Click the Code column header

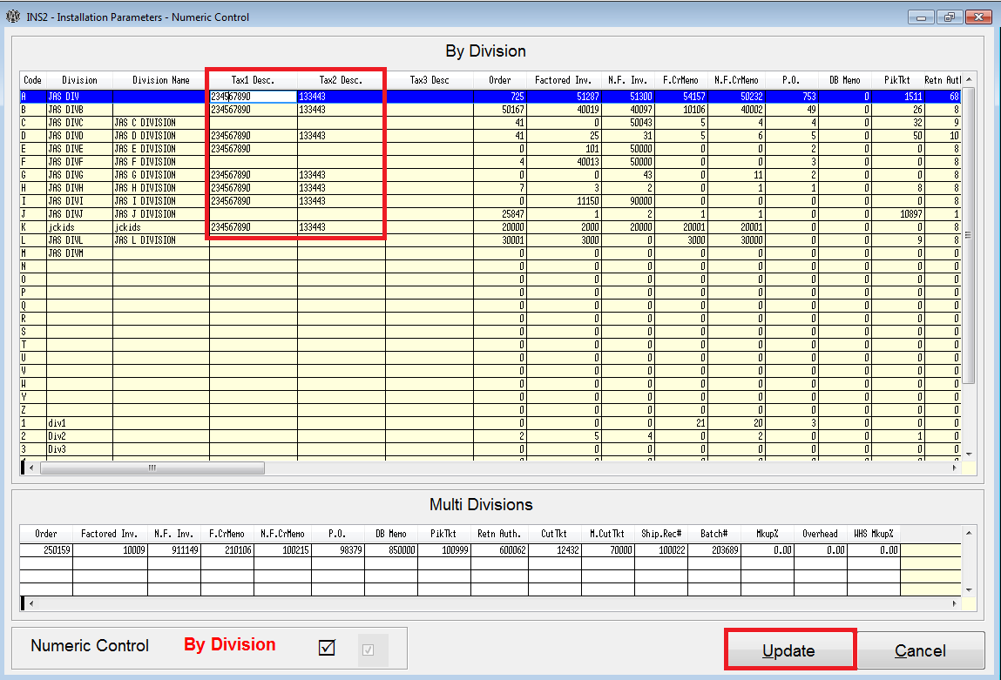(32, 80)
